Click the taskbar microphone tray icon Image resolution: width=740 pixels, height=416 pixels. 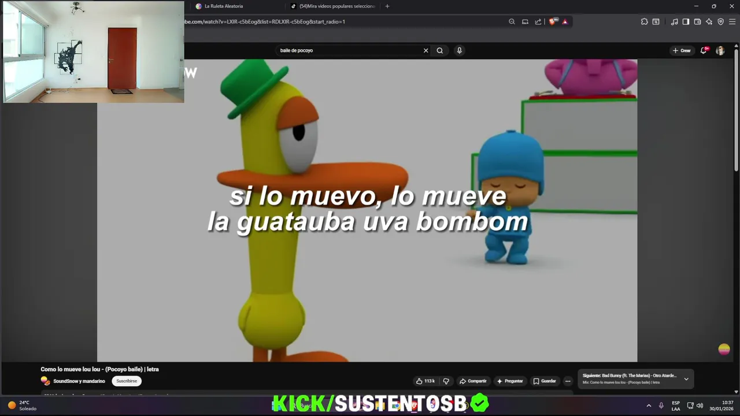pos(661,406)
